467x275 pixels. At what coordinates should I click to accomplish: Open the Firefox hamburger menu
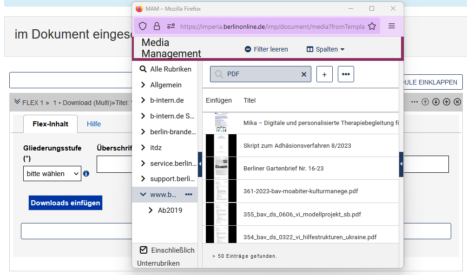coord(392,26)
